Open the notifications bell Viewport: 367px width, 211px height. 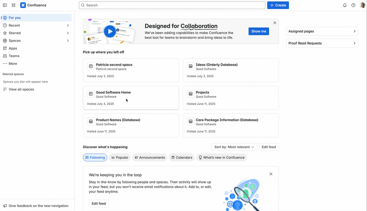[x=345, y=5]
